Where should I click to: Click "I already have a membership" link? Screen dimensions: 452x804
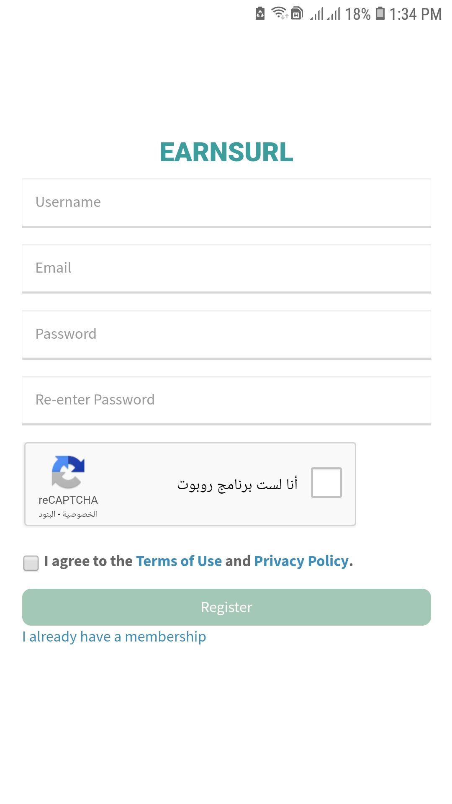[114, 636]
